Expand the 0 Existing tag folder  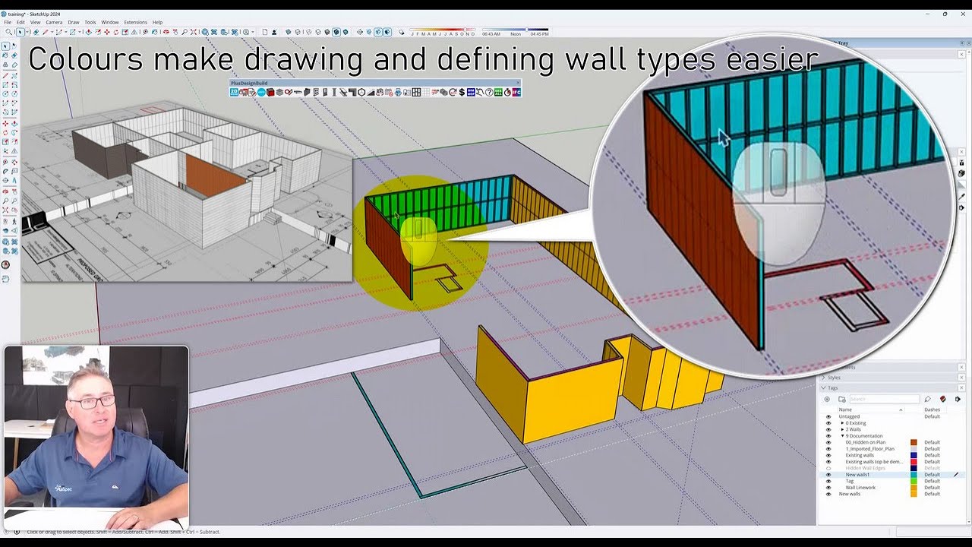point(842,423)
